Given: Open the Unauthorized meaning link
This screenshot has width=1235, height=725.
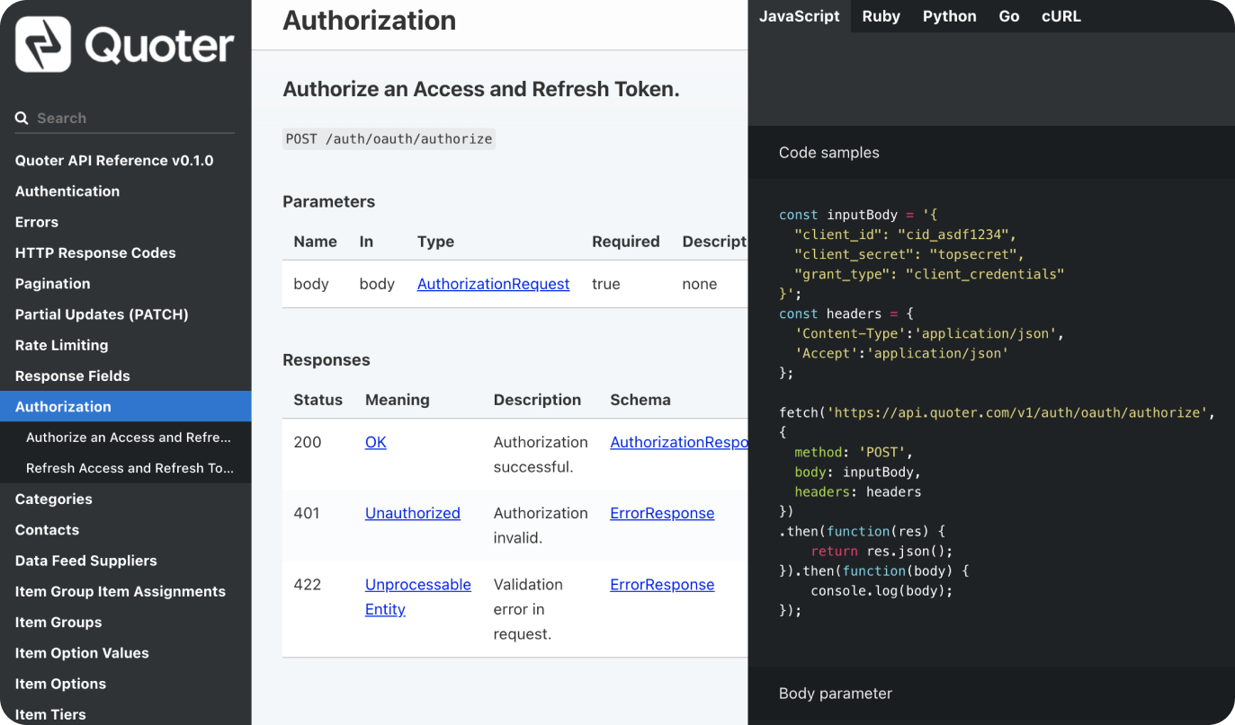Looking at the screenshot, I should [x=412, y=513].
